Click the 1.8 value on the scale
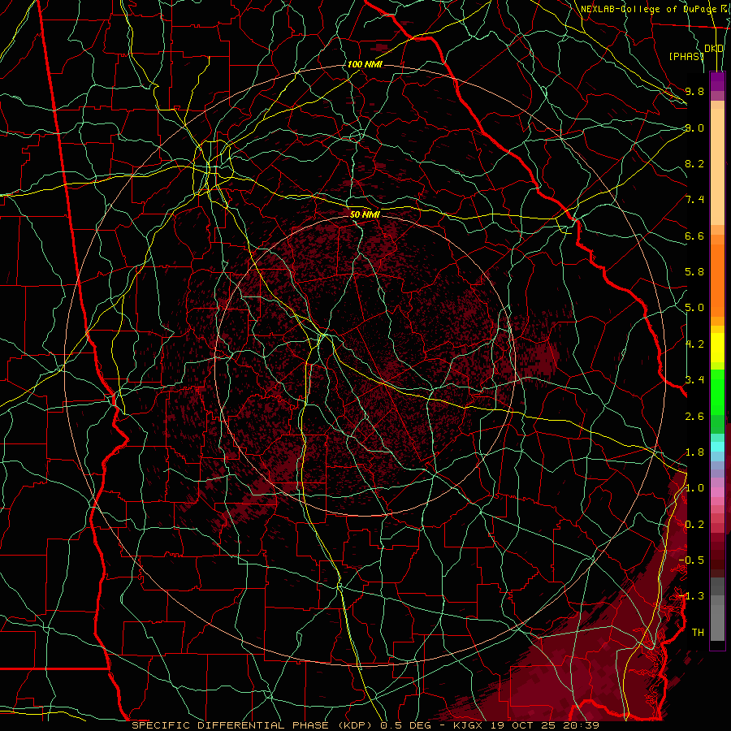 click(694, 452)
